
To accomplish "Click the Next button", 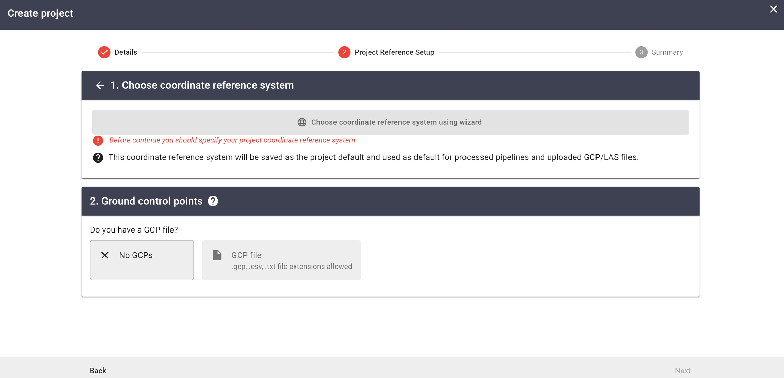I will (x=683, y=371).
